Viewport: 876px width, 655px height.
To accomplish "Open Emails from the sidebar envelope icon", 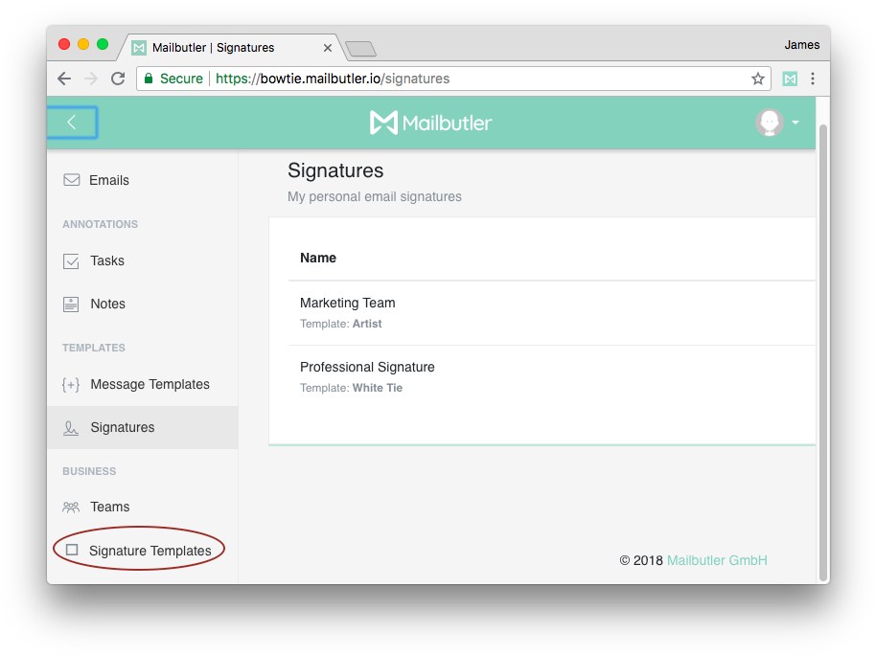I will [x=71, y=180].
